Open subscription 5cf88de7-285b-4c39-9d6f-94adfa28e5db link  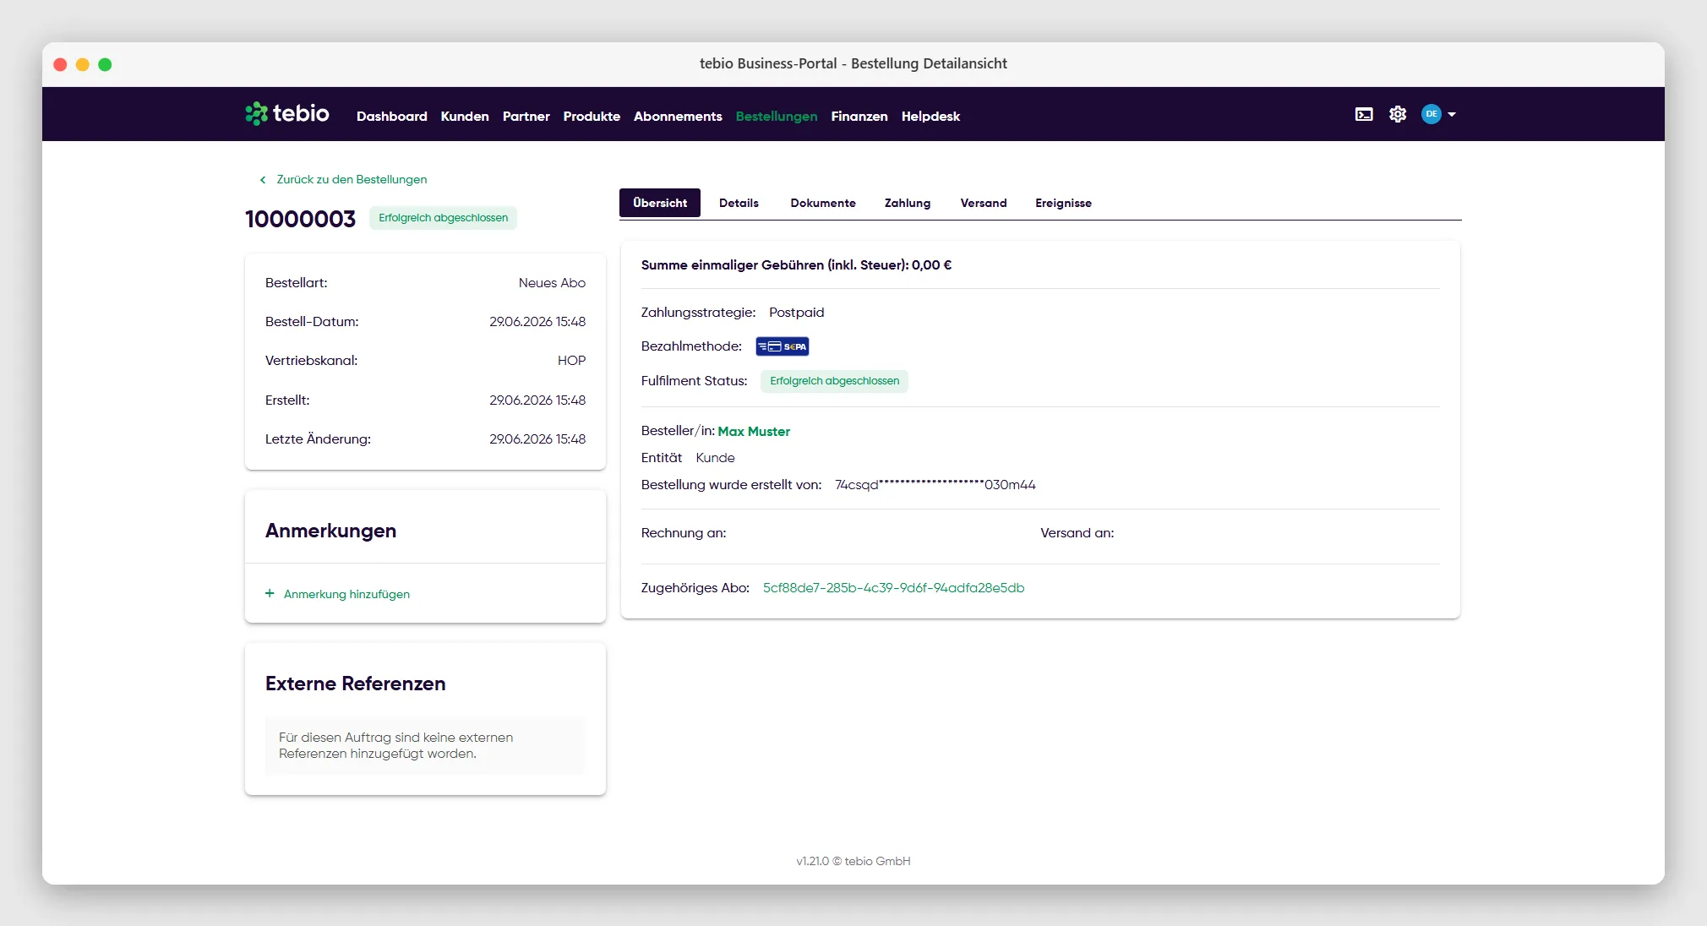coord(893,587)
